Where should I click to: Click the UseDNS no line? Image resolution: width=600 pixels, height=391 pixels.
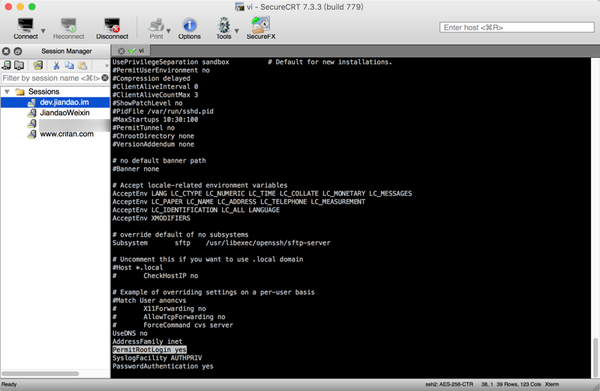click(130, 333)
